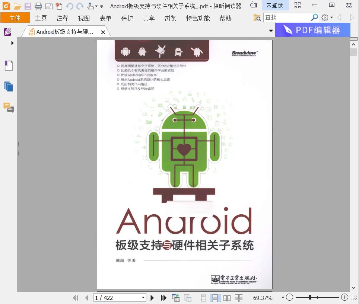Open a file with the folder icon

pos(17,6)
